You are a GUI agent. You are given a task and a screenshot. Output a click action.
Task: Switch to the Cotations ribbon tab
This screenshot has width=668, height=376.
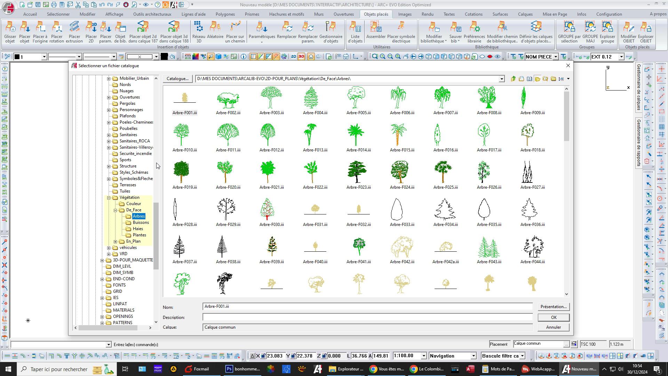click(473, 14)
